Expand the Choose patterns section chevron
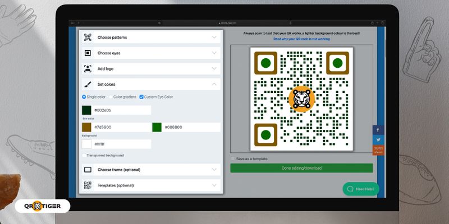This screenshot has width=449, height=224. pyautogui.click(x=214, y=38)
